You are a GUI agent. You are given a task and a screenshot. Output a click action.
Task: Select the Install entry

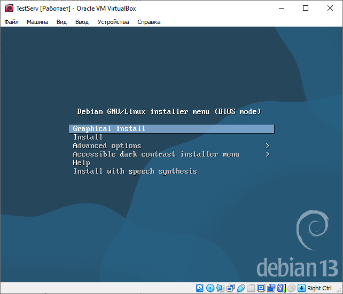point(171,137)
